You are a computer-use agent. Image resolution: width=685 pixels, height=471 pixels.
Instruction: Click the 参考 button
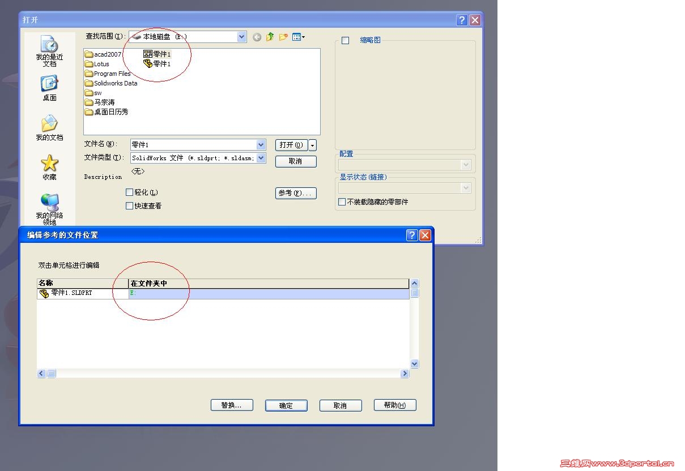click(x=296, y=194)
